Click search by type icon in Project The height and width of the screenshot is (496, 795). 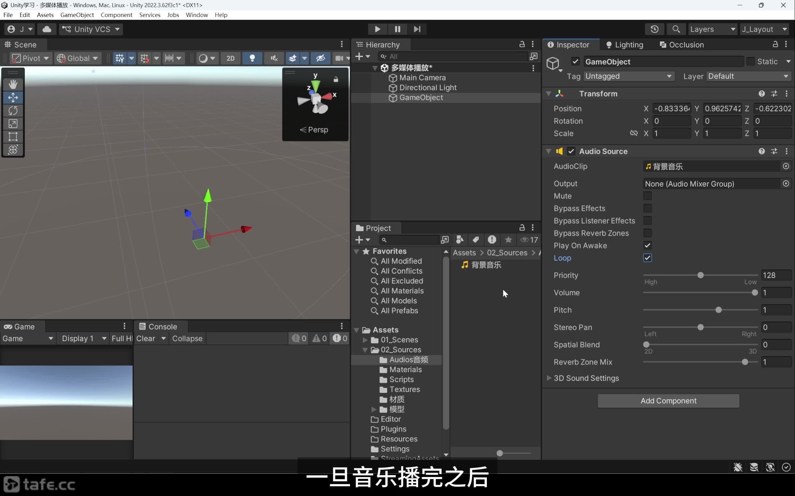(460, 240)
